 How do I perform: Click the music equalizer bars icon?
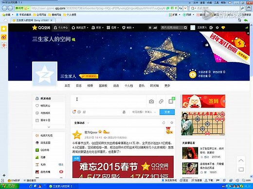155,28
